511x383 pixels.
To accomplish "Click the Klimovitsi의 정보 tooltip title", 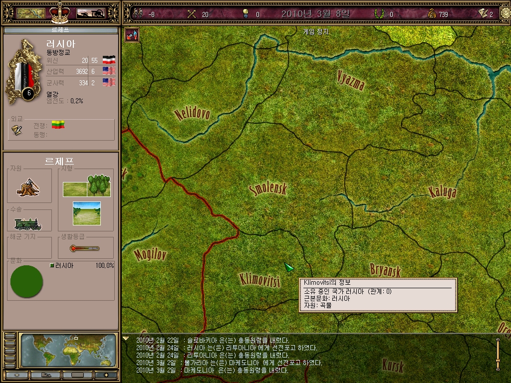I will point(327,282).
